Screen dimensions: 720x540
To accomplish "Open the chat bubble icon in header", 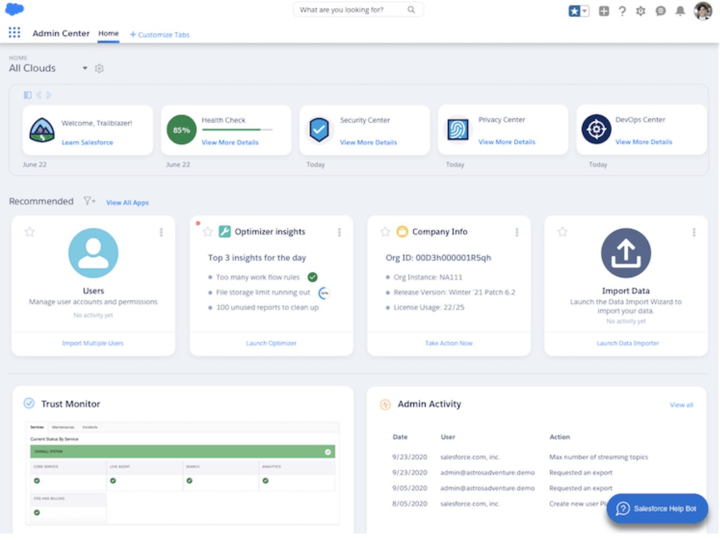I will (660, 11).
